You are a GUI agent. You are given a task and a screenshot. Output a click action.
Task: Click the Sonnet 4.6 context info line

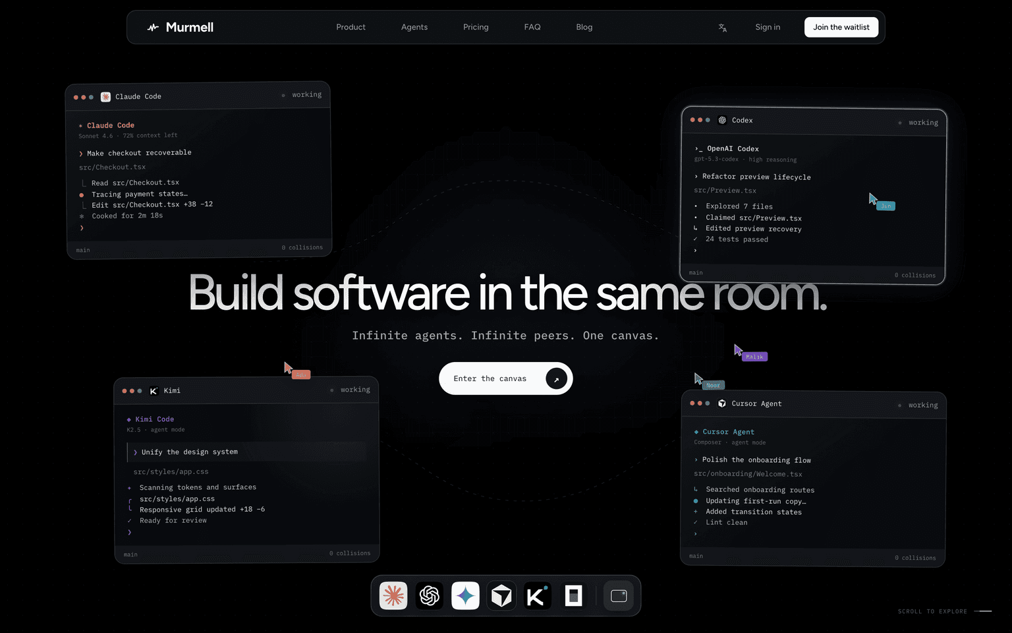128,136
